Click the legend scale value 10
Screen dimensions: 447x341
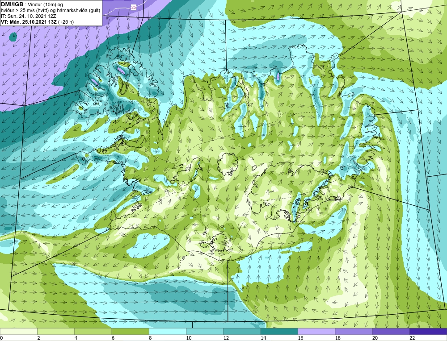[189, 338]
